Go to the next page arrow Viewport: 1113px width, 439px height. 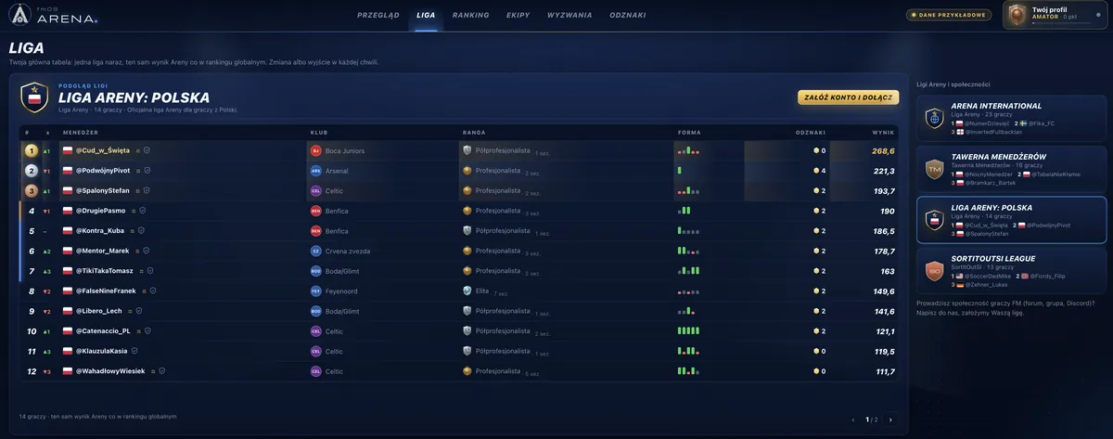click(x=890, y=420)
